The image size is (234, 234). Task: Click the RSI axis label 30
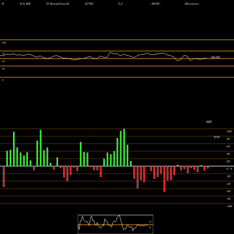(x=3, y=69)
